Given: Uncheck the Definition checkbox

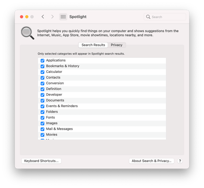Looking at the screenshot, I should [42, 89].
